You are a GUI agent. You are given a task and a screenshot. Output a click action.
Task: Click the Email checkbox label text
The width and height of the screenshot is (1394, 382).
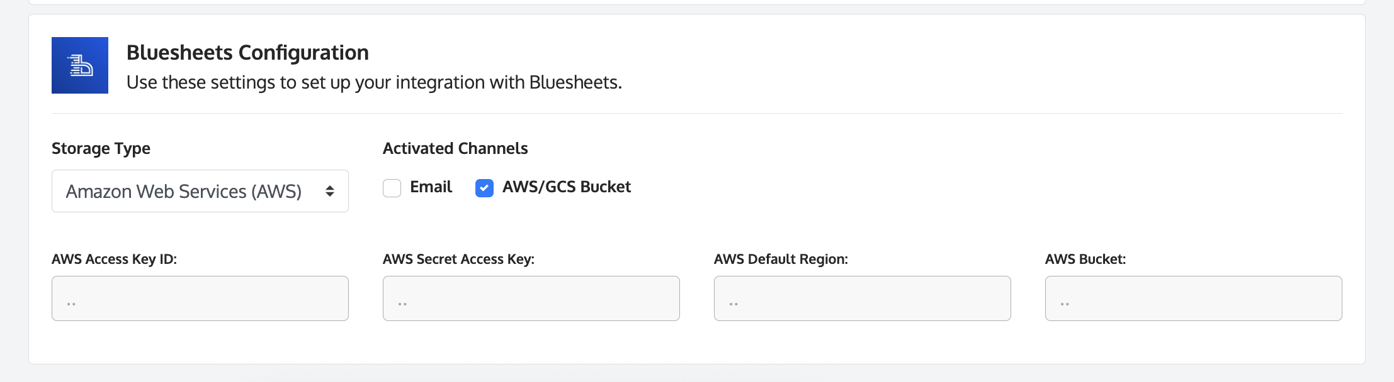431,187
